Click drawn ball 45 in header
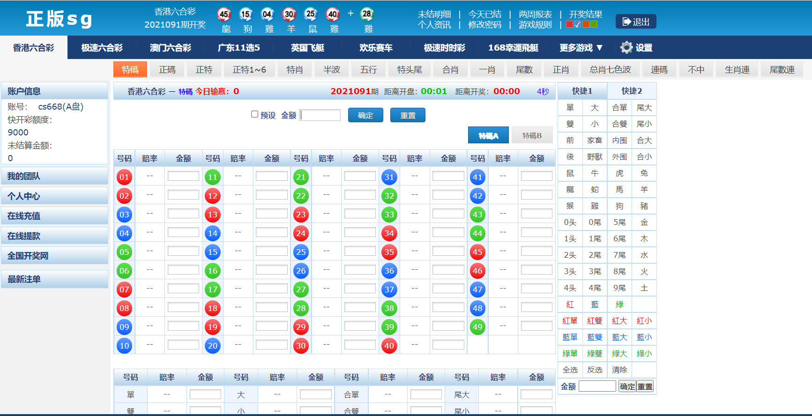Image resolution: width=812 pixels, height=416 pixels. (x=224, y=14)
